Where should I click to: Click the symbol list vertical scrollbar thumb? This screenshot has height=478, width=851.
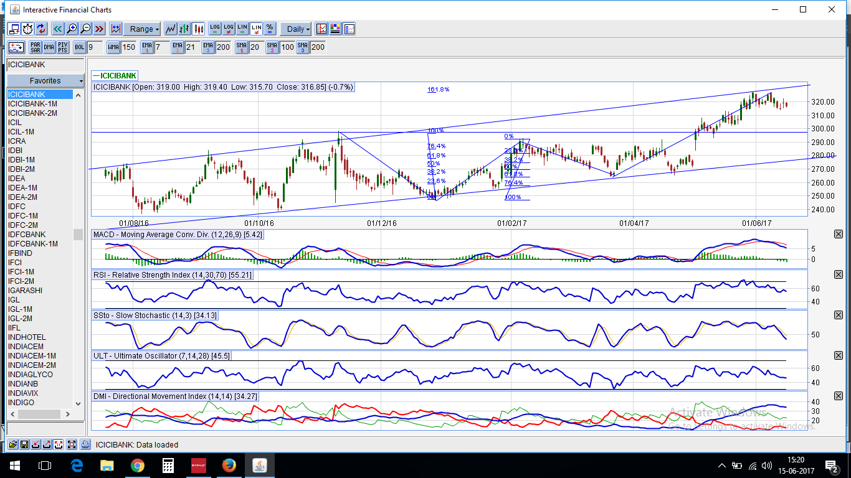click(78, 235)
